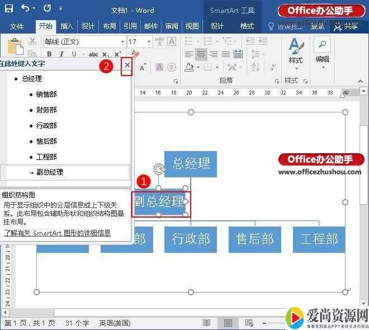The image size is (369, 330).
Task: Open the font name dropdown 等线 (正文)
Action: click(84, 42)
